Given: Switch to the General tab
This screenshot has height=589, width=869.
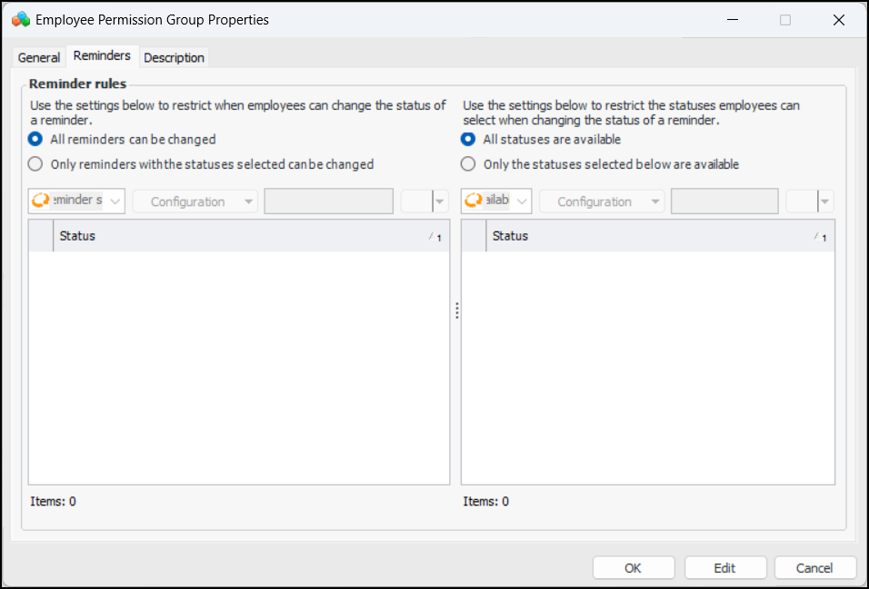Looking at the screenshot, I should coord(39,58).
